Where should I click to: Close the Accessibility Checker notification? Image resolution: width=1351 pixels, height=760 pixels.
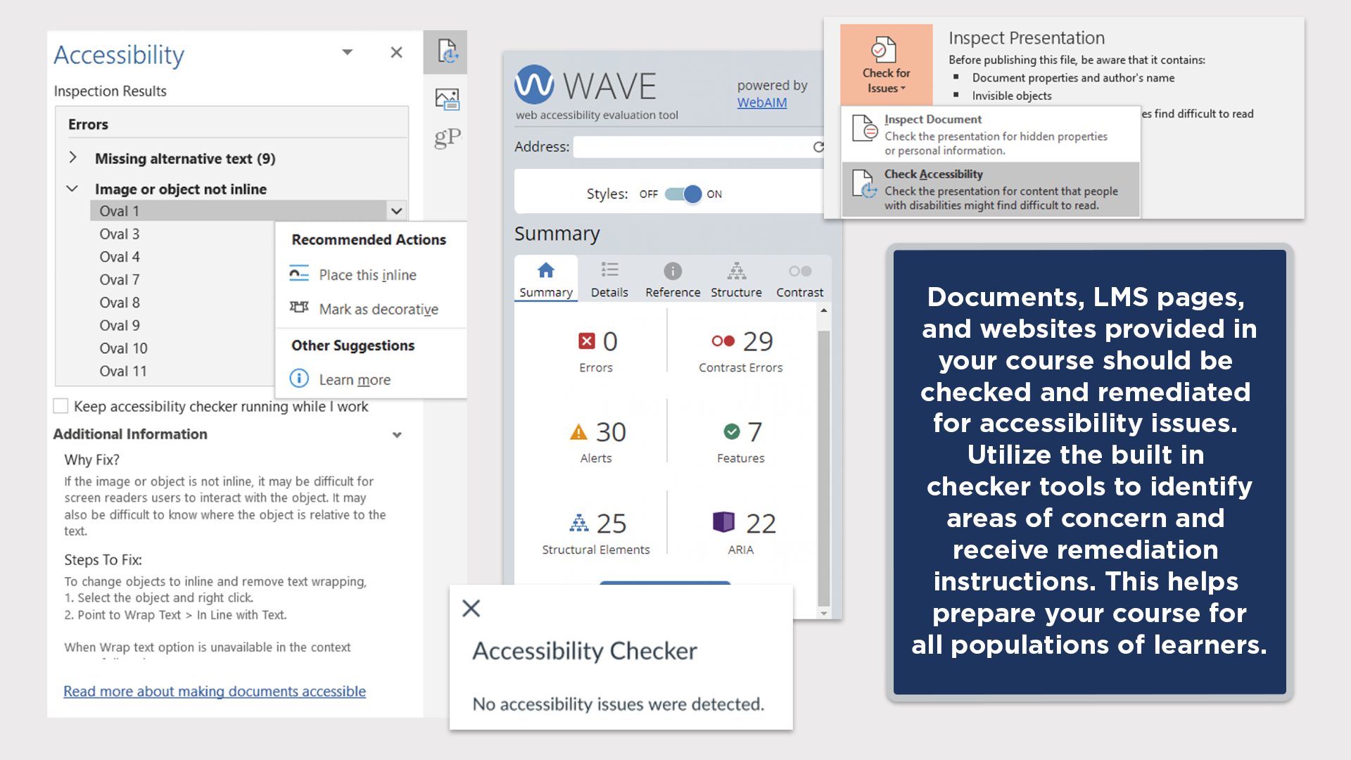(471, 608)
